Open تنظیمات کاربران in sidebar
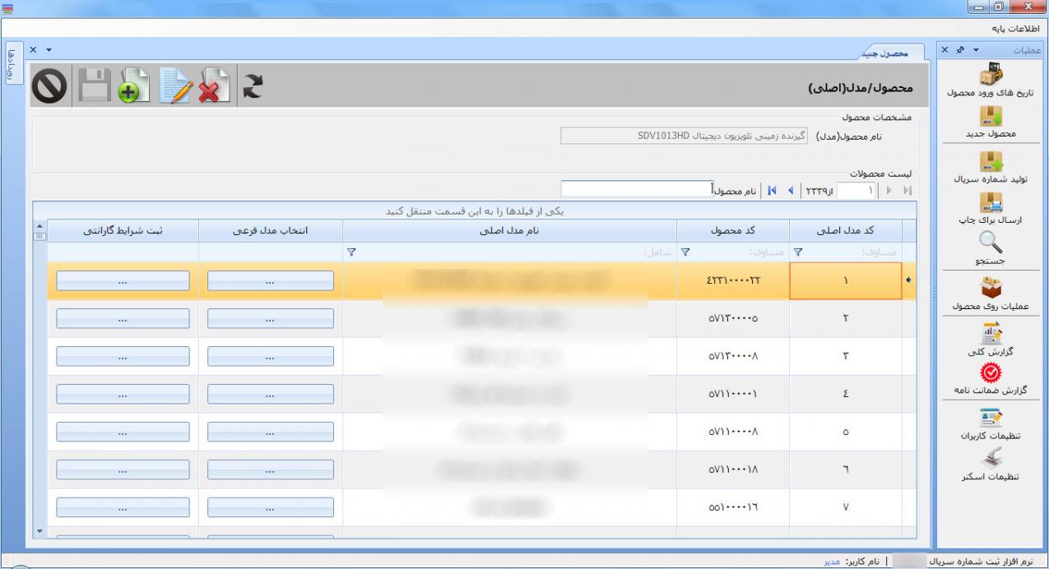Screen dimensions: 1049x569 [990, 425]
